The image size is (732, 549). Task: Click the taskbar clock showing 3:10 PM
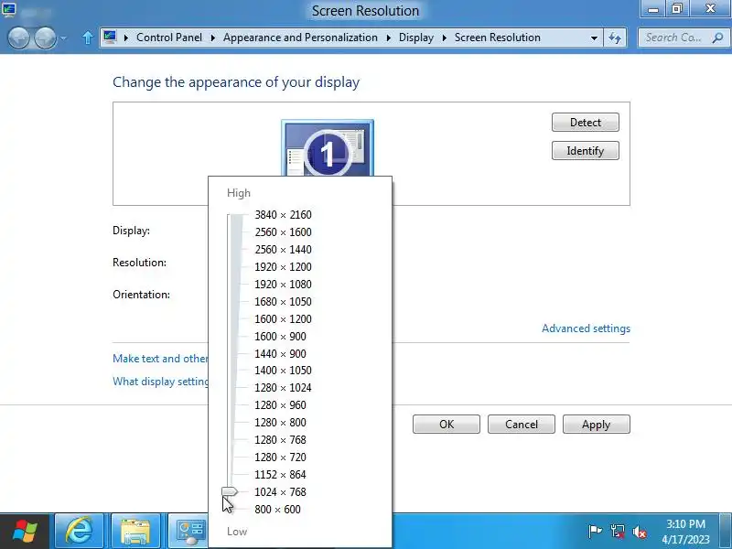tap(685, 532)
